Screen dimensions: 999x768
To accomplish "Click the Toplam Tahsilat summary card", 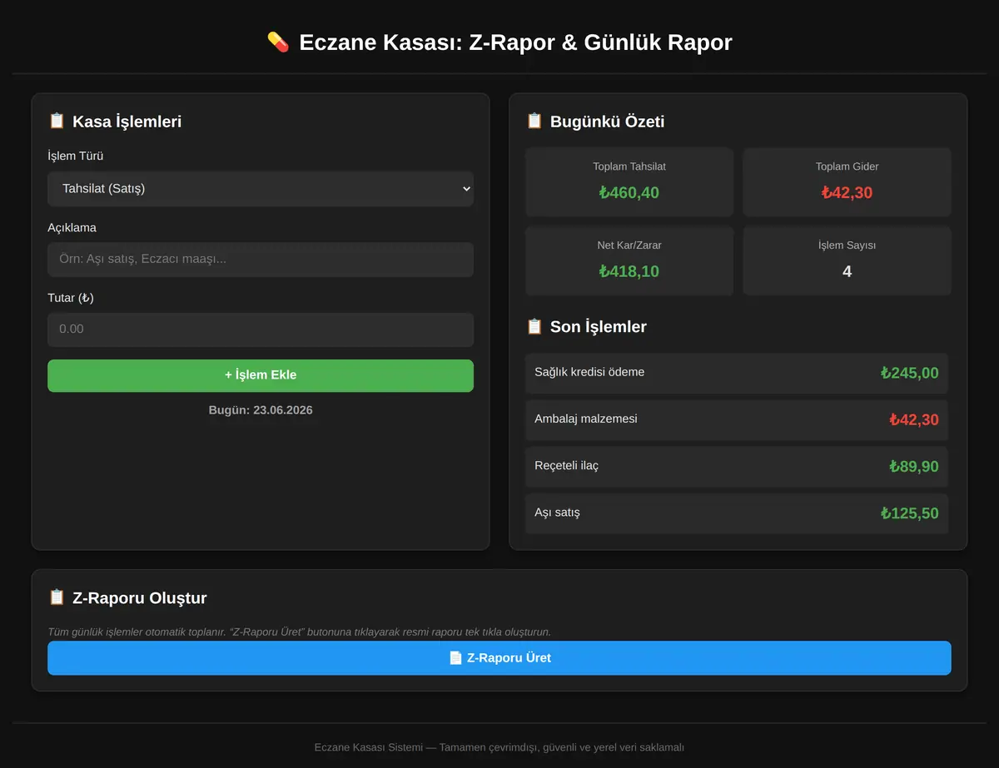I will point(629,182).
